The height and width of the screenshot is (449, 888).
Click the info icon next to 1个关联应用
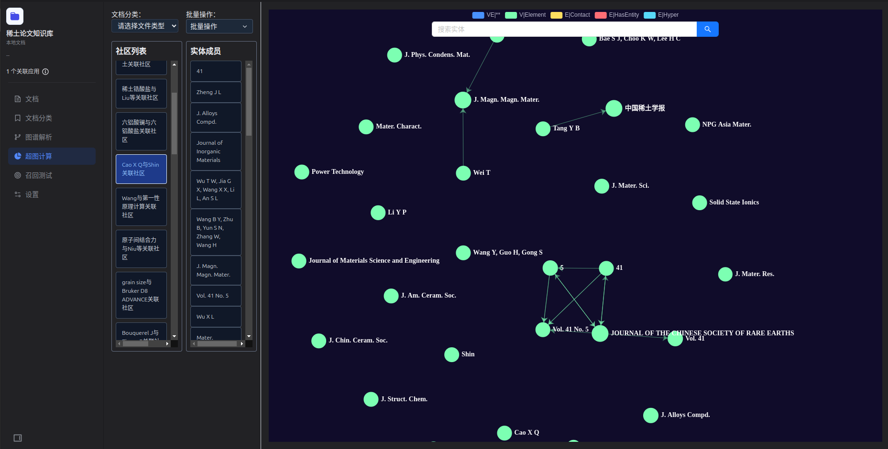(x=45, y=72)
